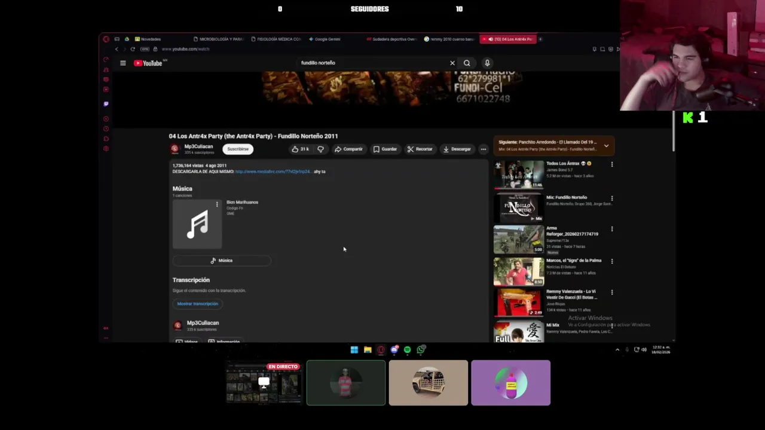Viewport: 765px width, 430px height.
Task: Open the Twitch icon in Opera sidebar
Action: click(x=106, y=104)
